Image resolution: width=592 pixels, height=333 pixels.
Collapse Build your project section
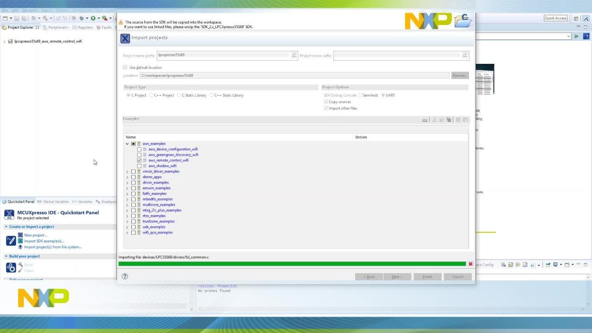[6, 256]
